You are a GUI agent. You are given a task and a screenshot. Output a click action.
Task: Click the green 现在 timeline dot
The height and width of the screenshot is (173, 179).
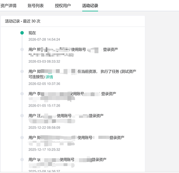point(22,33)
